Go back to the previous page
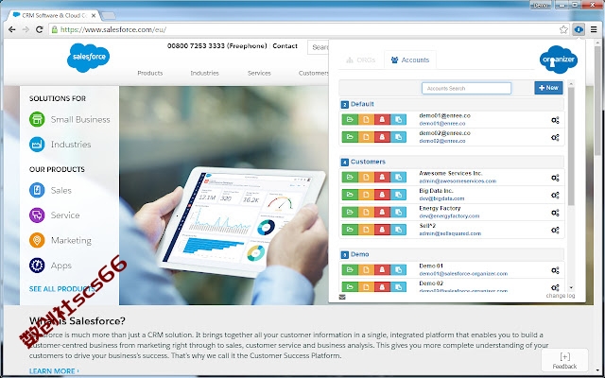 (12, 29)
